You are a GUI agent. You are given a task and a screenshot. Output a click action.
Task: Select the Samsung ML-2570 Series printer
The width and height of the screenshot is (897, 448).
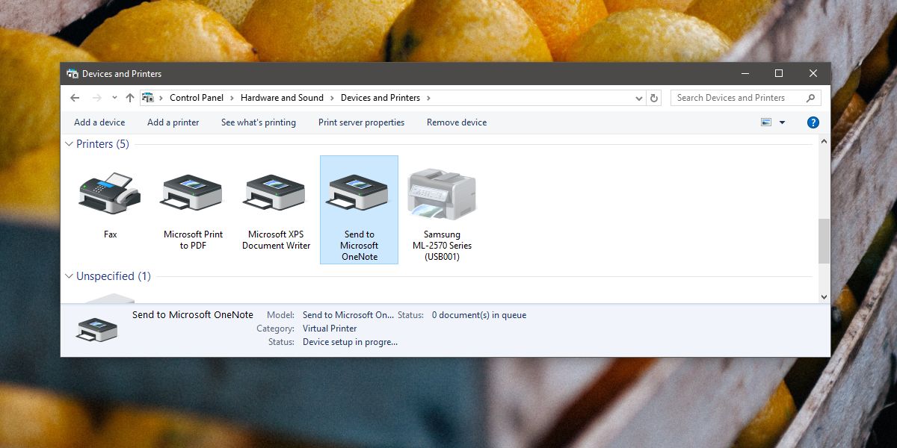click(442, 194)
